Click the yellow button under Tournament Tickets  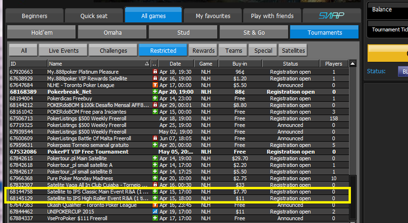tap(388, 53)
